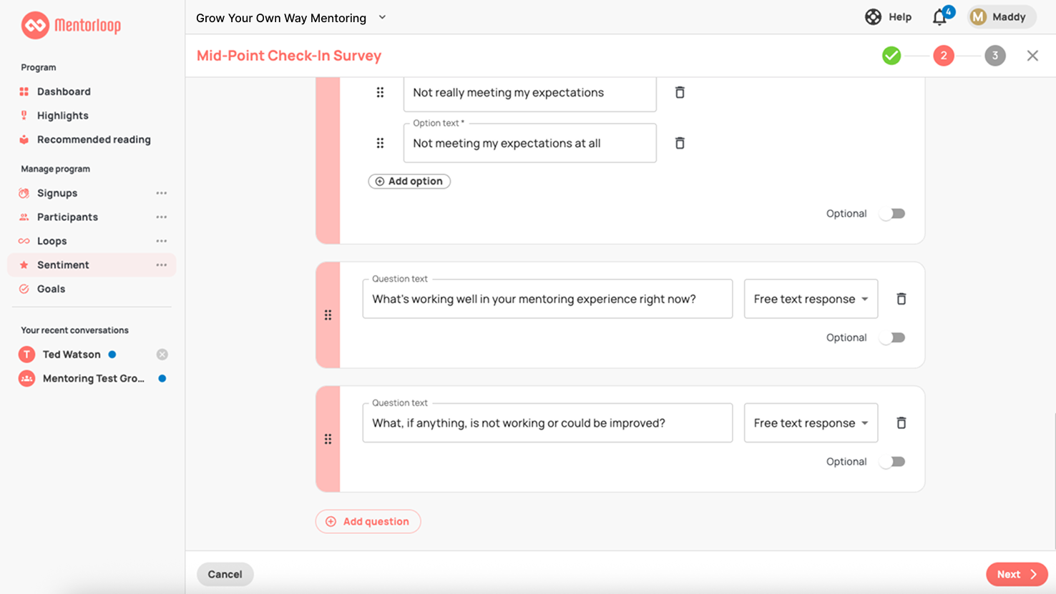Open Signups management page
This screenshot has height=594, width=1056.
coord(57,193)
